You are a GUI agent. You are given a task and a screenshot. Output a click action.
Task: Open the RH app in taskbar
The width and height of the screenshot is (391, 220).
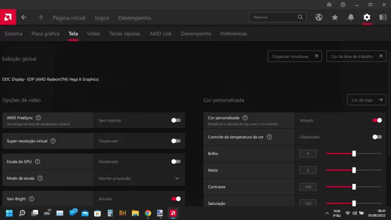point(122,213)
